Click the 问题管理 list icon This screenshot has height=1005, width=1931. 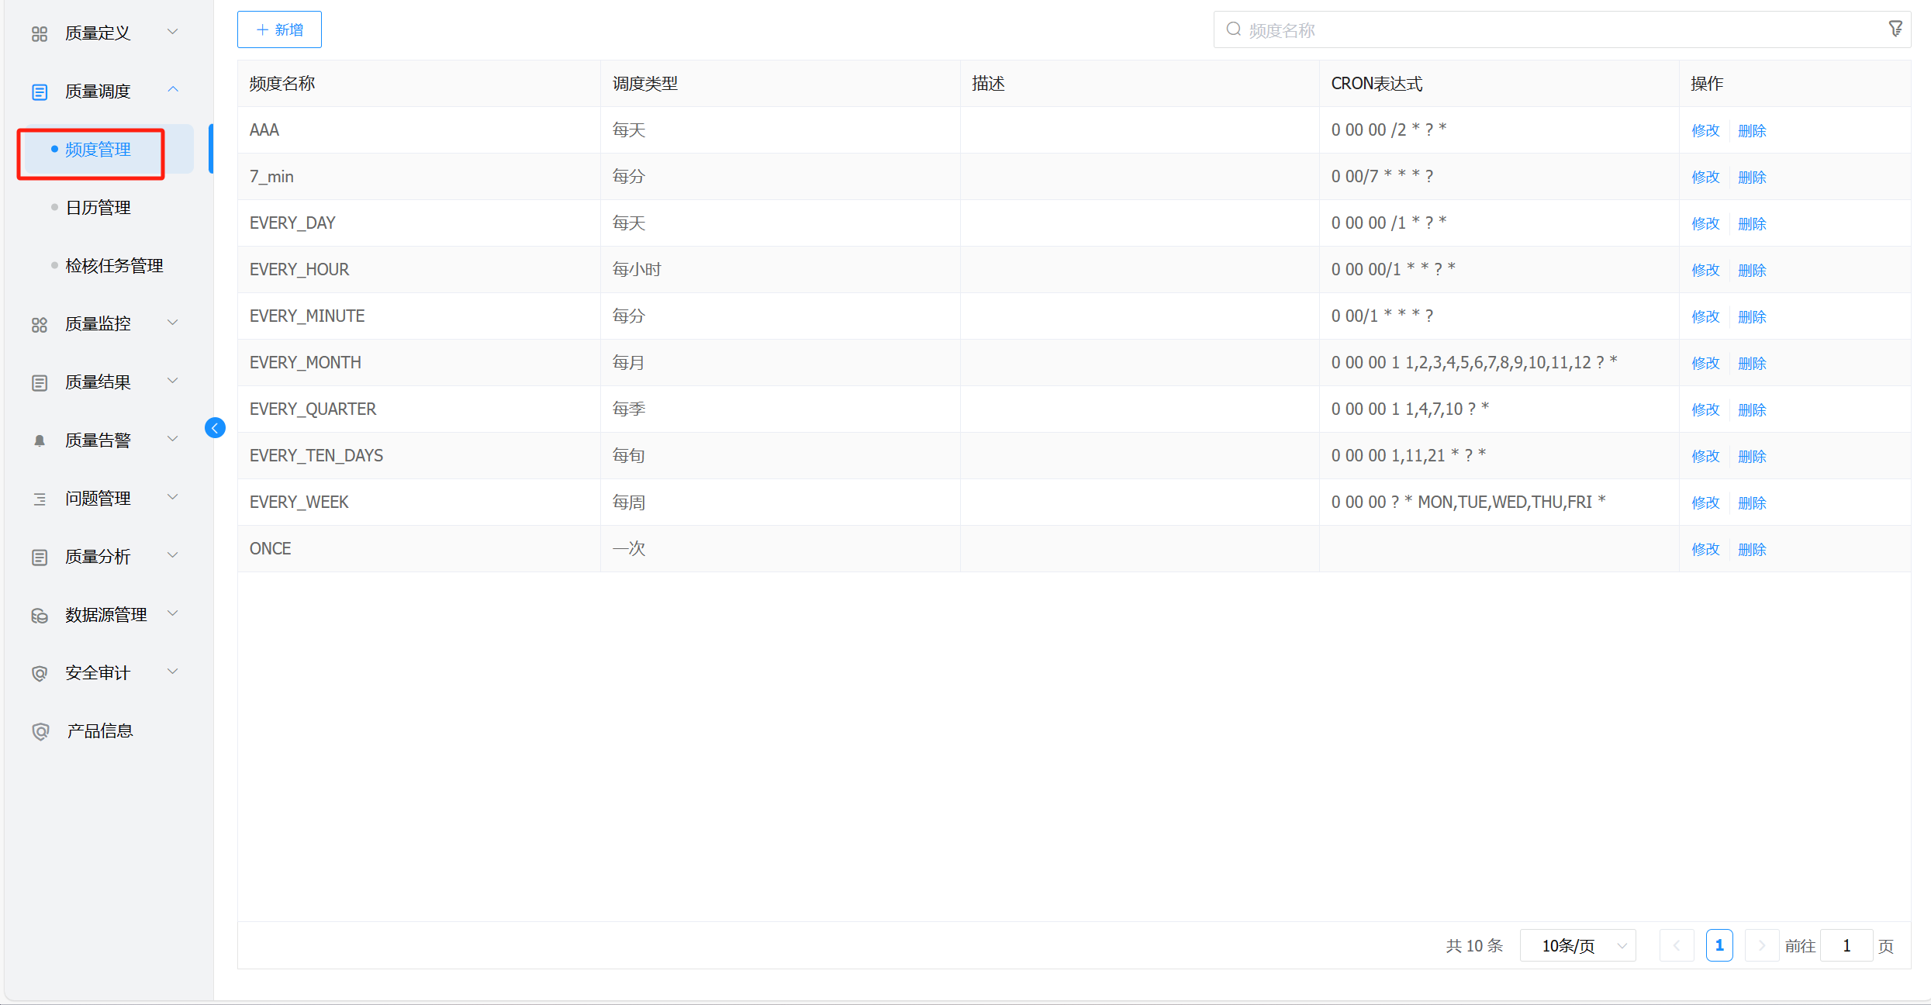coord(40,499)
